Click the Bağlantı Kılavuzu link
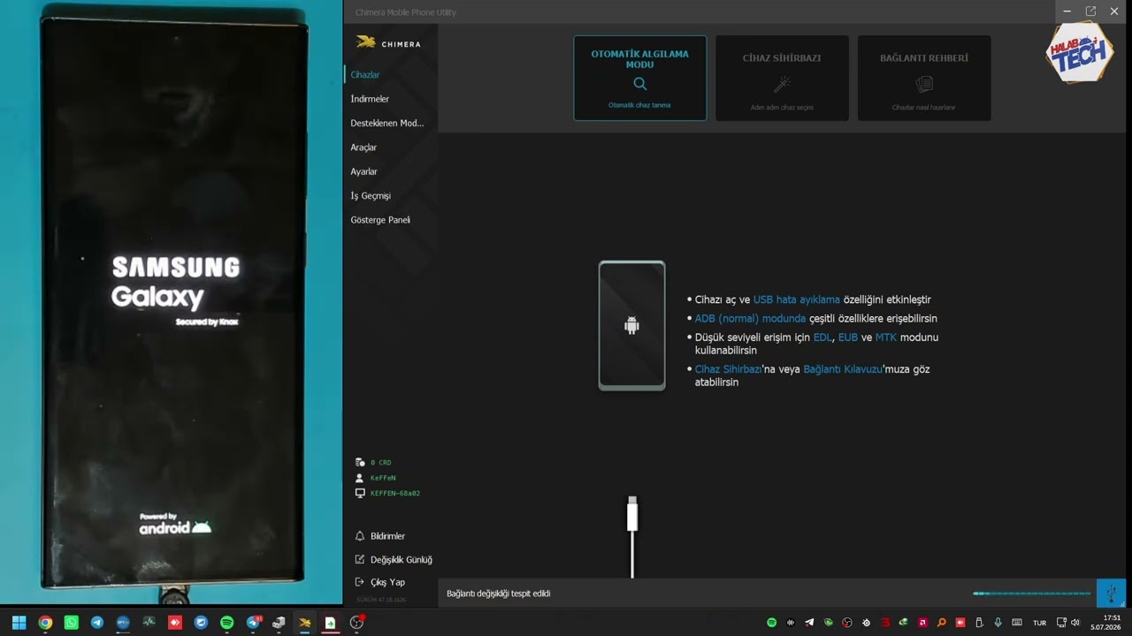 (x=843, y=369)
